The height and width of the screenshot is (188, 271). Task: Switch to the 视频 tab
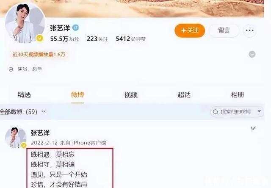pos(131,95)
